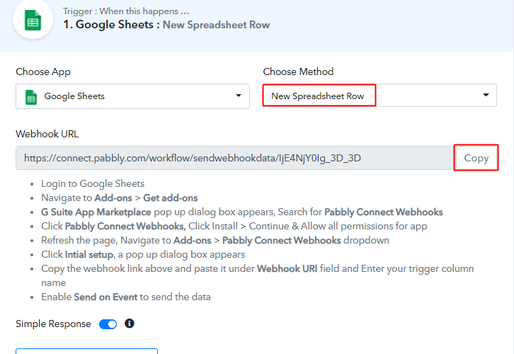Click the 'Click Intial setup' instruction line
The image size is (514, 354).
143,255
